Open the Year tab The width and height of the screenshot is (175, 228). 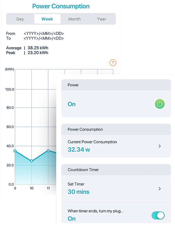point(102,19)
